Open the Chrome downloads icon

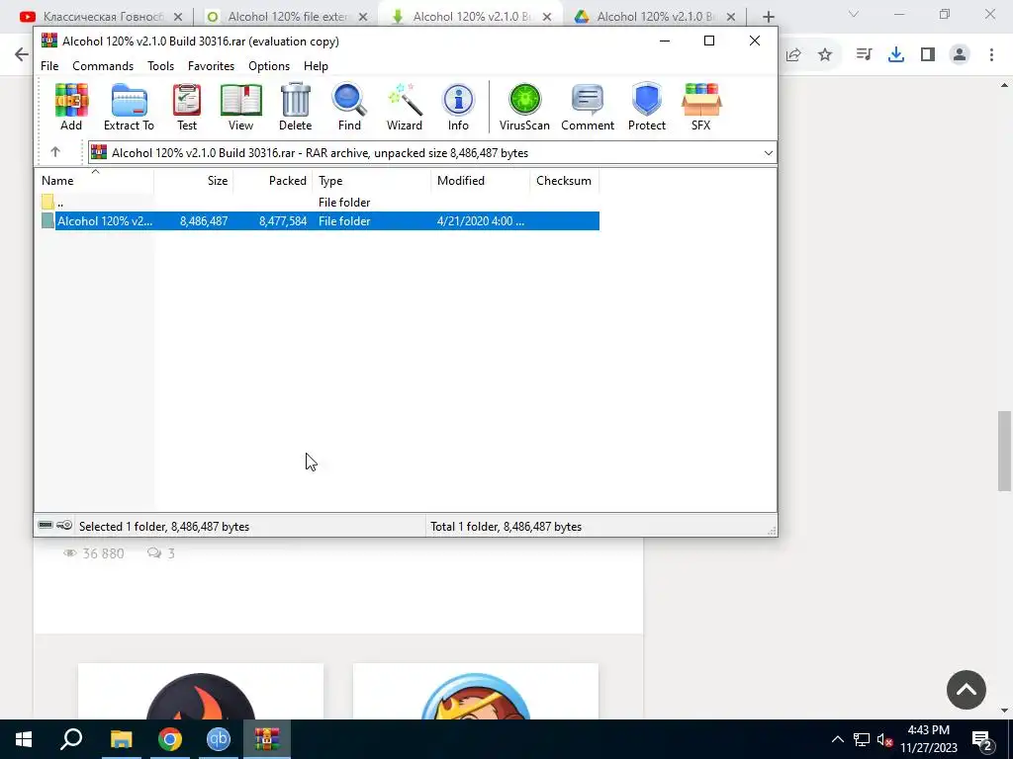tap(895, 55)
